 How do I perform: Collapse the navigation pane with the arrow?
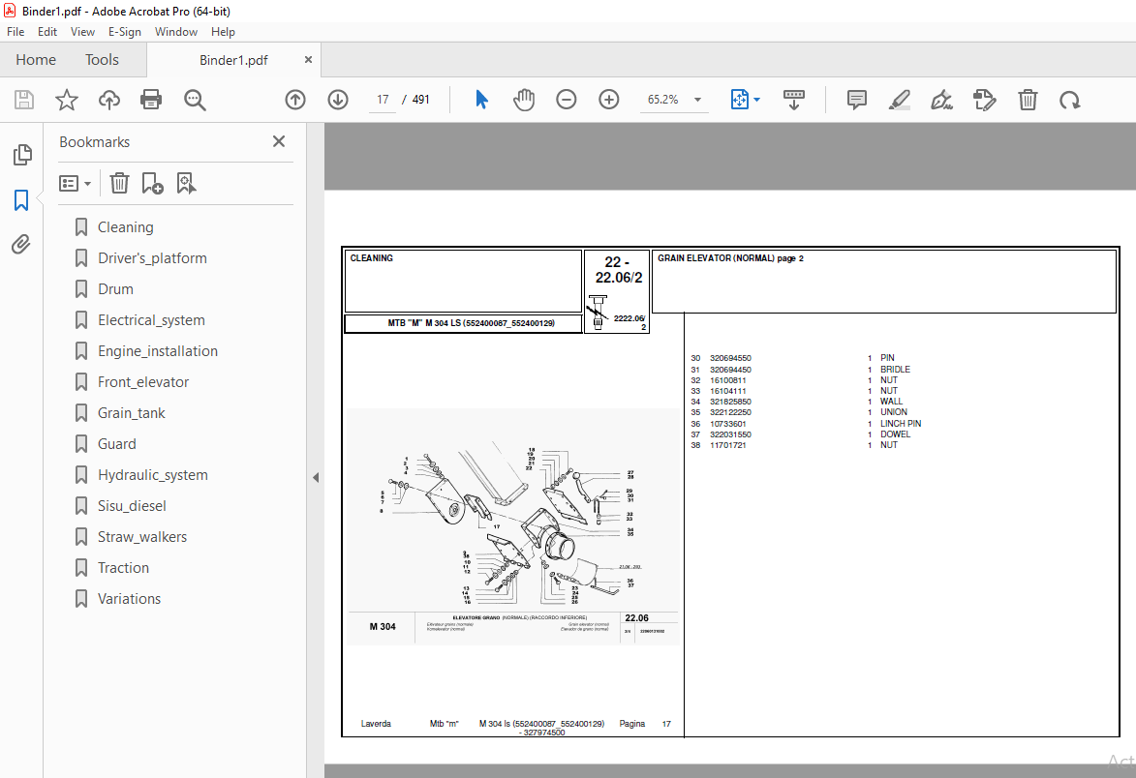tap(315, 478)
